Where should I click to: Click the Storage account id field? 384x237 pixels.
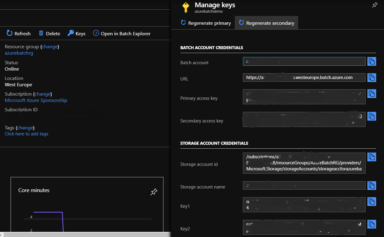coord(304,163)
